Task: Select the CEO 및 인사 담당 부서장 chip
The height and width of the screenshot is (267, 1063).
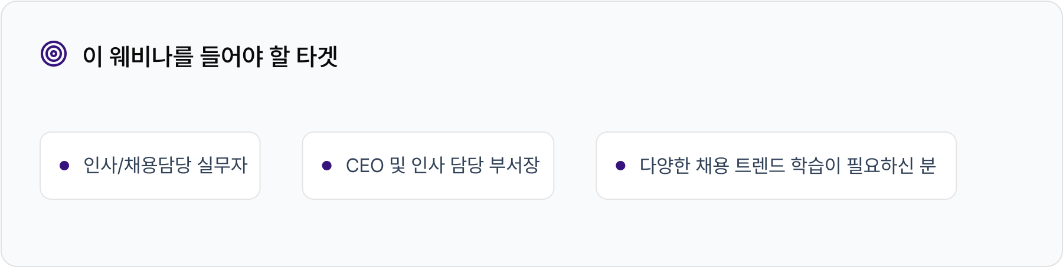Action: pyautogui.click(x=428, y=166)
